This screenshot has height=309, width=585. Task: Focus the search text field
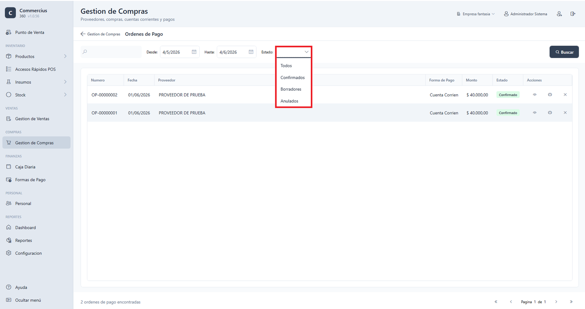111,52
